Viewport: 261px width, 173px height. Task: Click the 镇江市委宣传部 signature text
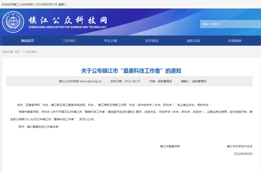click(170, 146)
